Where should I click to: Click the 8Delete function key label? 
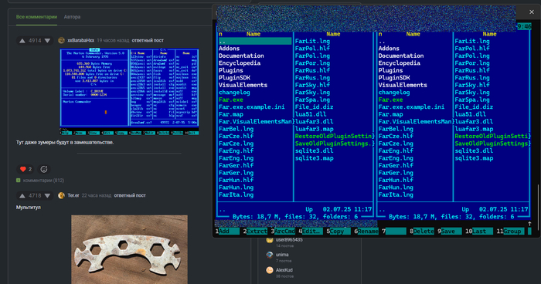[x=422, y=232]
